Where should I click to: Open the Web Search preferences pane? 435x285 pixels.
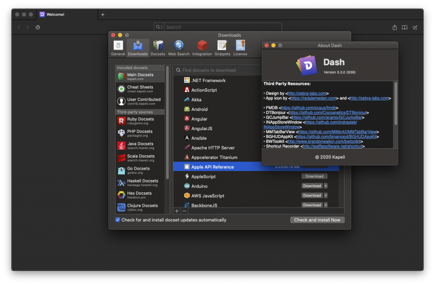(179, 48)
